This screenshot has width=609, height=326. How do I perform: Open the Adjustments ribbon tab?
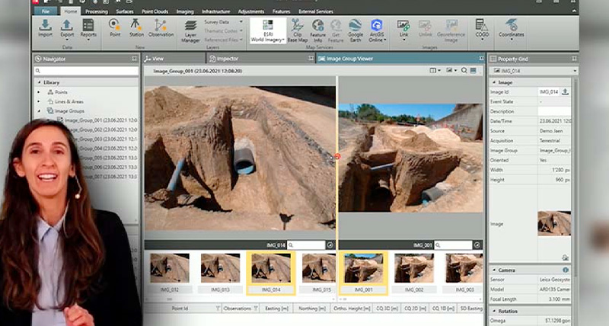tap(251, 11)
